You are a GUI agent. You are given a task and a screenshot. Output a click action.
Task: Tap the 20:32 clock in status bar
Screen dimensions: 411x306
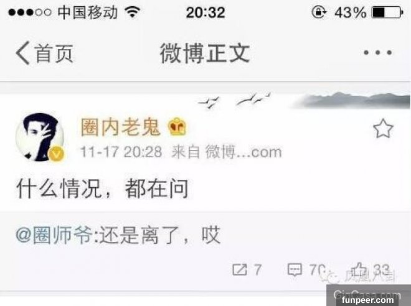tap(205, 12)
